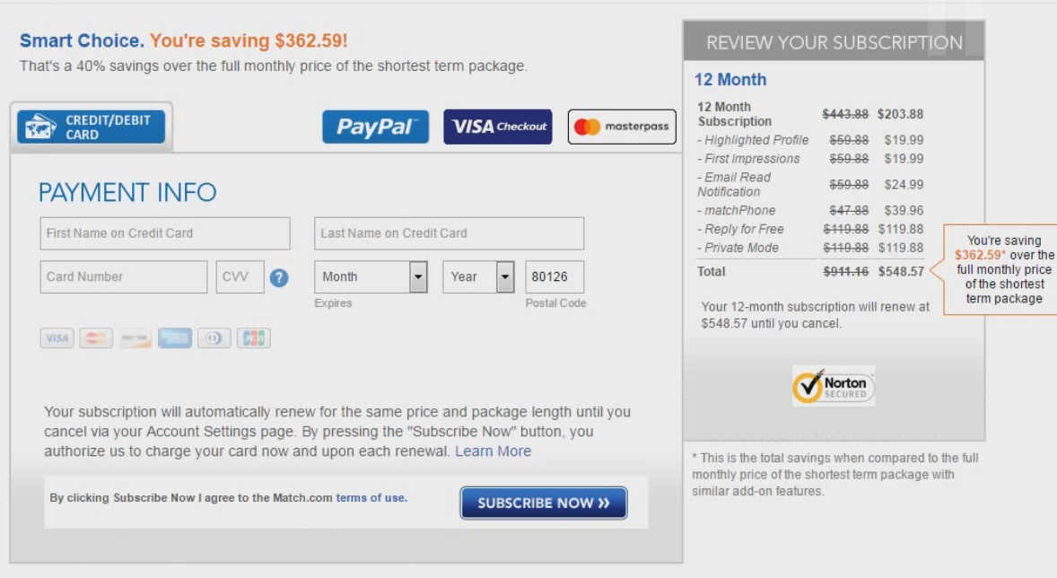Click the JCB card icon
1057x578 pixels.
253,338
